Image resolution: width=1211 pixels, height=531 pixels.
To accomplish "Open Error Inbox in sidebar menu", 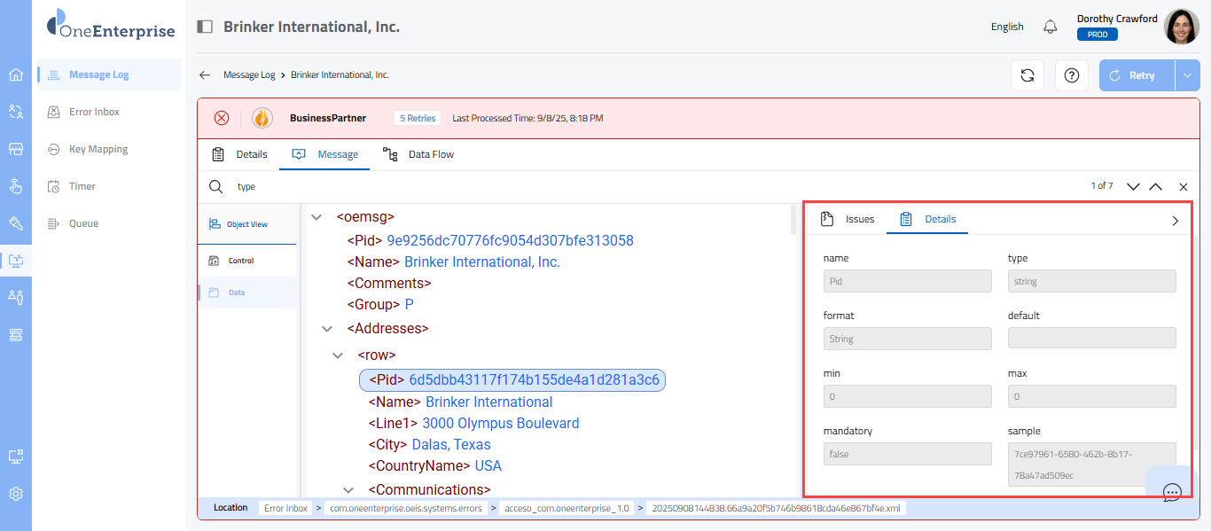I will (94, 112).
